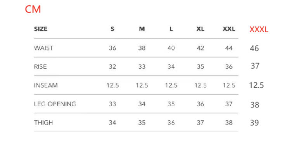Select the RISE row label
This screenshot has height=147, width=285.
(x=40, y=67)
